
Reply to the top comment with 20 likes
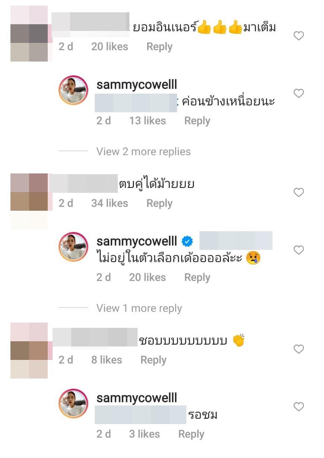159,47
